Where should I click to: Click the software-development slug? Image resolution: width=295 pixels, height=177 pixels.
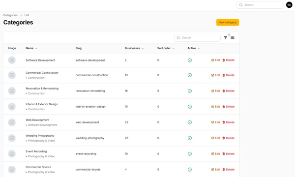pyautogui.click(x=90, y=60)
